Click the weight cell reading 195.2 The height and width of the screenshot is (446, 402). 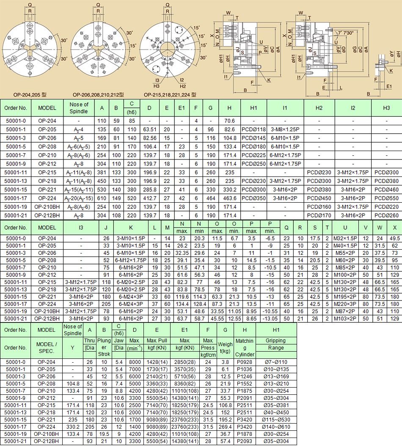tap(225, 419)
